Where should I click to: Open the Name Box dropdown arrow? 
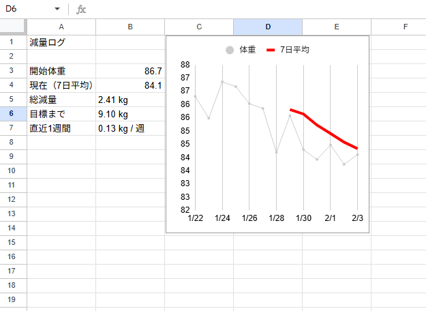point(57,9)
